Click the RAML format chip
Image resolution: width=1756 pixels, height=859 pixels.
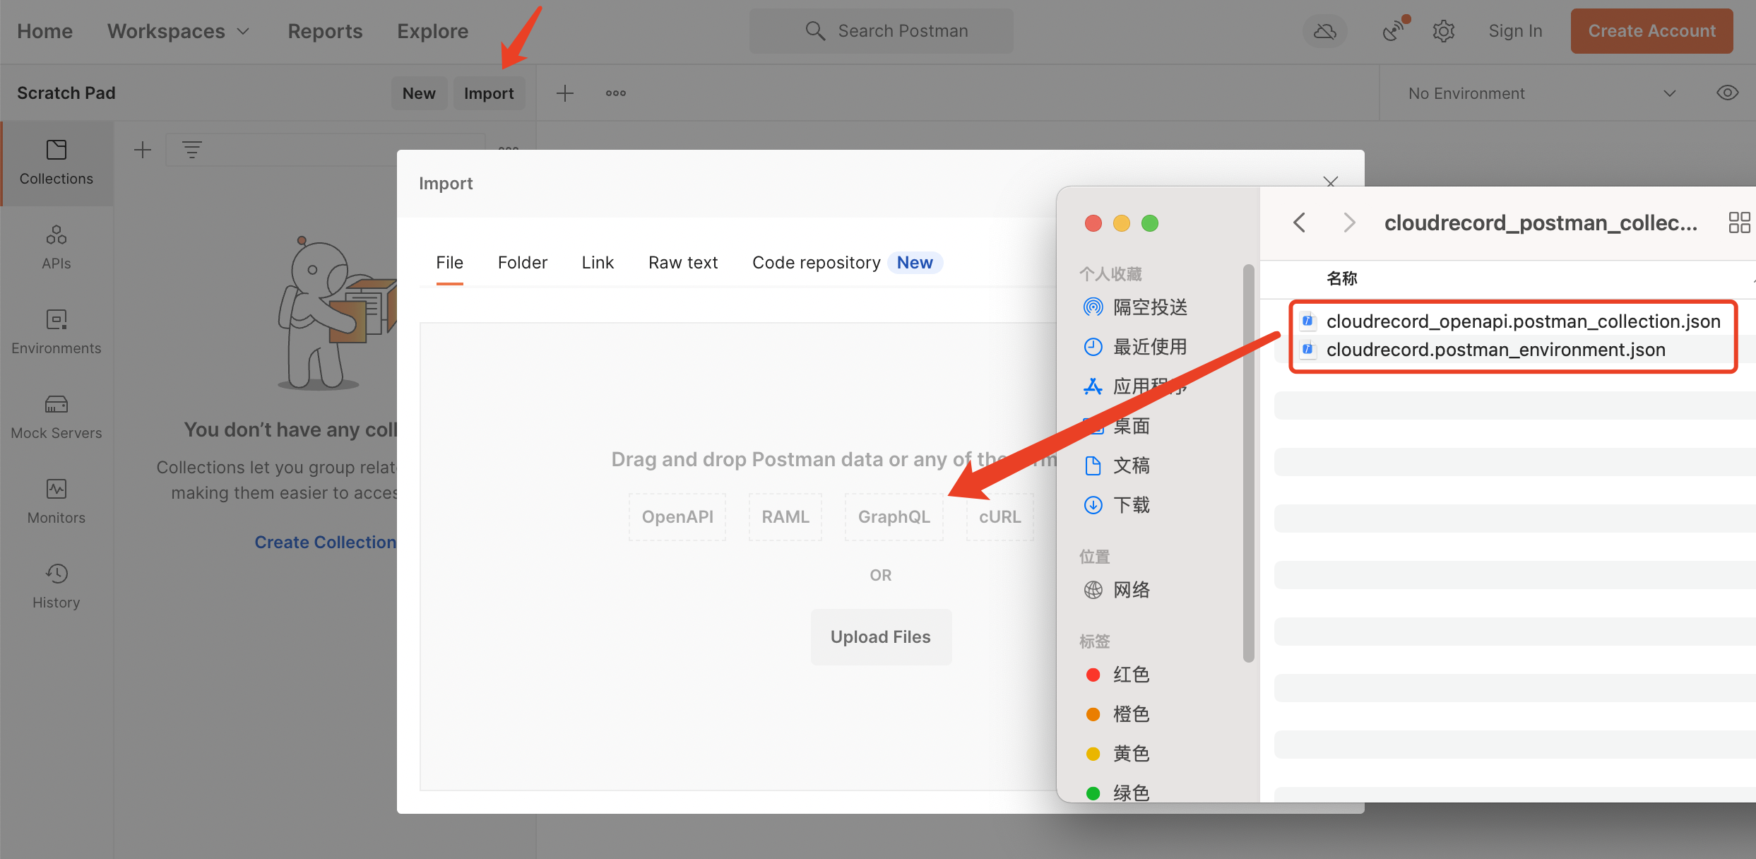[785, 517]
